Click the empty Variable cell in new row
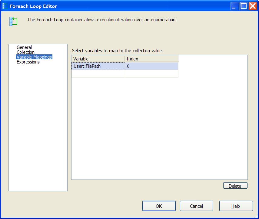This screenshot has height=219, width=259. [98, 74]
